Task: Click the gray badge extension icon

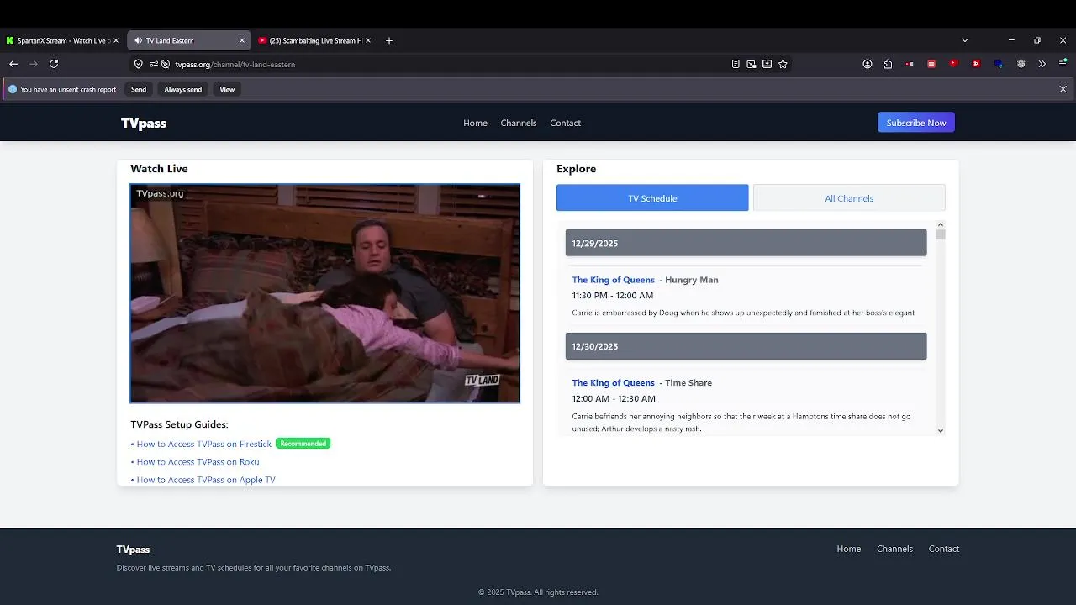Action: pyautogui.click(x=1021, y=64)
